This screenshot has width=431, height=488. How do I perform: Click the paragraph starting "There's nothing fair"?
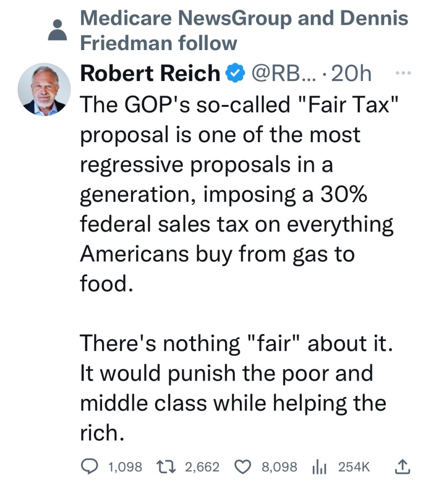236,387
